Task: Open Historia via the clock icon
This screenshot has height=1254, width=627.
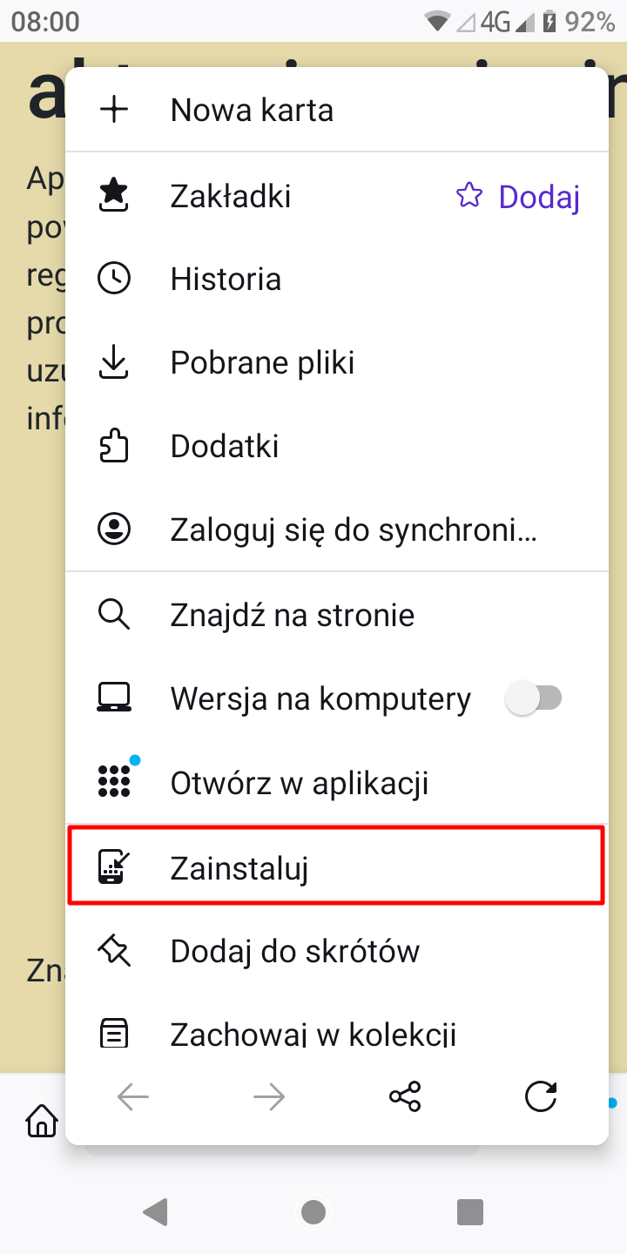Action: coord(114,279)
